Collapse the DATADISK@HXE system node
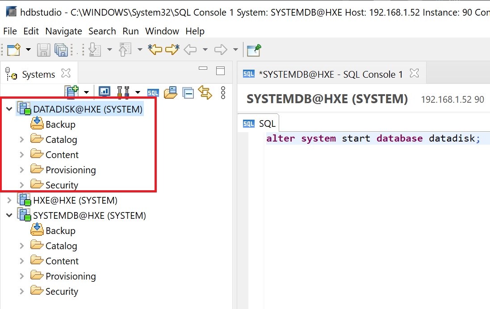The height and width of the screenshot is (309, 490). tap(9, 109)
